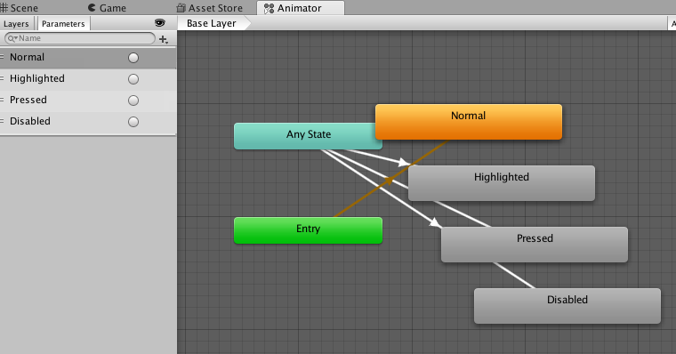Viewport: 676px width, 354px height.
Task: Select the Highlighted state node
Action: pyautogui.click(x=502, y=183)
